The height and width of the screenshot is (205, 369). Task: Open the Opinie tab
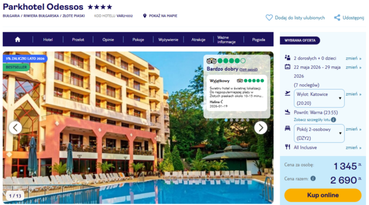(108, 40)
